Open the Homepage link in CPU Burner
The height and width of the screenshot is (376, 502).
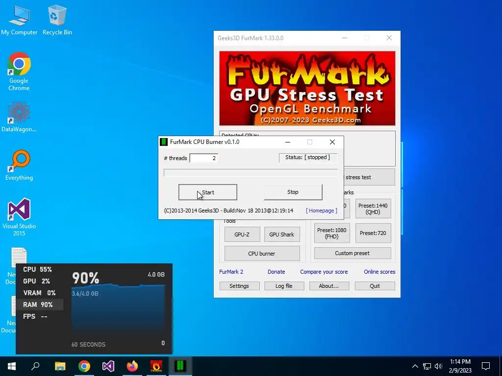tap(322, 211)
